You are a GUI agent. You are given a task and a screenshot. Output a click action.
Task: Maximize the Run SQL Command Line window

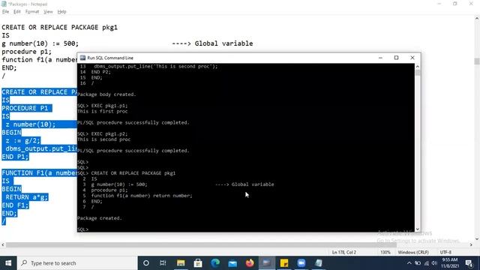[397, 58]
